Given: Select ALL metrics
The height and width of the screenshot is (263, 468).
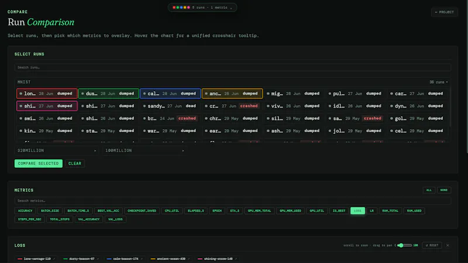Looking at the screenshot, I should 429,190.
